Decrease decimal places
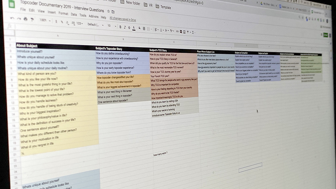Image resolution: width=336 pixels, height=189 pixels. click(x=68, y=22)
